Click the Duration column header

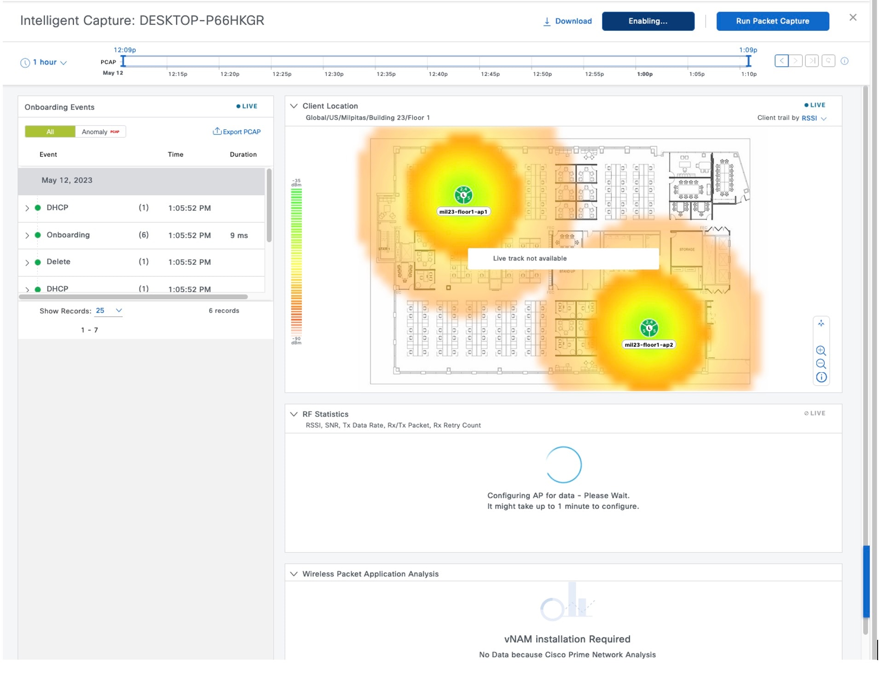[243, 155]
